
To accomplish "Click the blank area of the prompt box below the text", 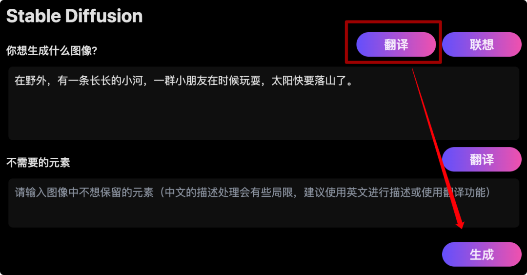I will pos(264,114).
